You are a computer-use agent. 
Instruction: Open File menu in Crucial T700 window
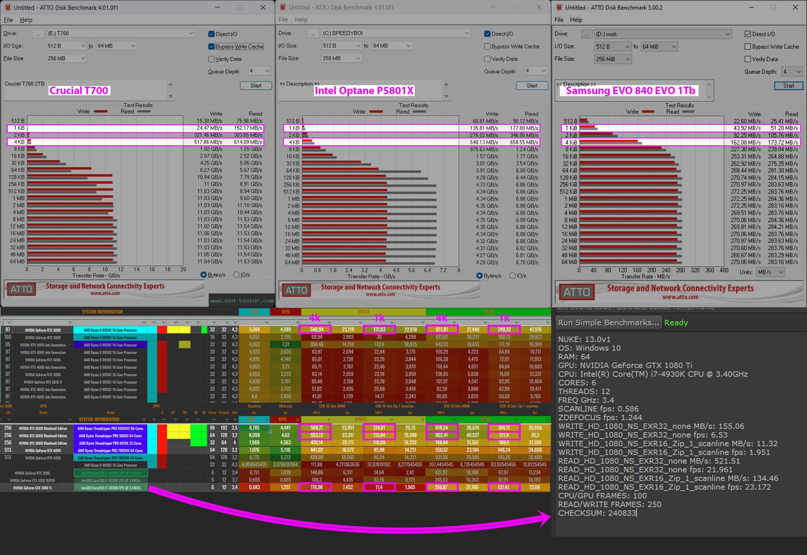pos(8,20)
